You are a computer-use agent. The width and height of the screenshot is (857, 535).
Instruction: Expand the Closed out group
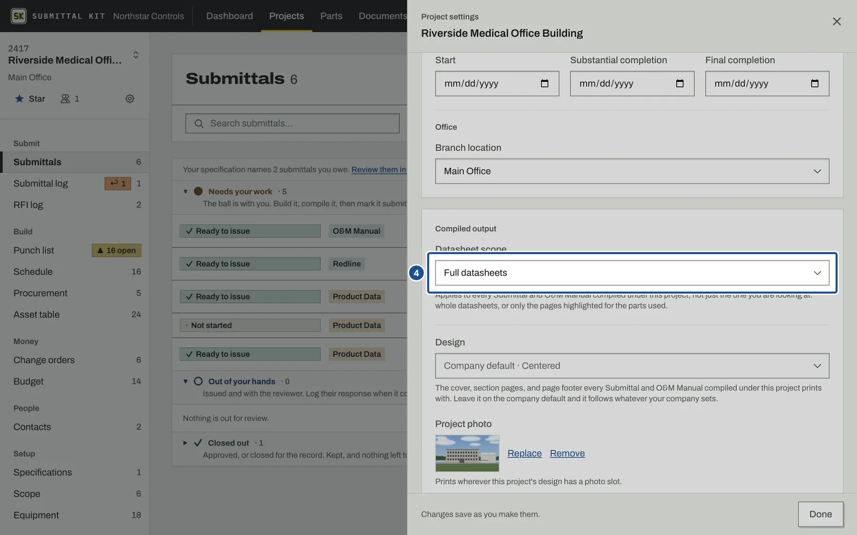(x=185, y=443)
